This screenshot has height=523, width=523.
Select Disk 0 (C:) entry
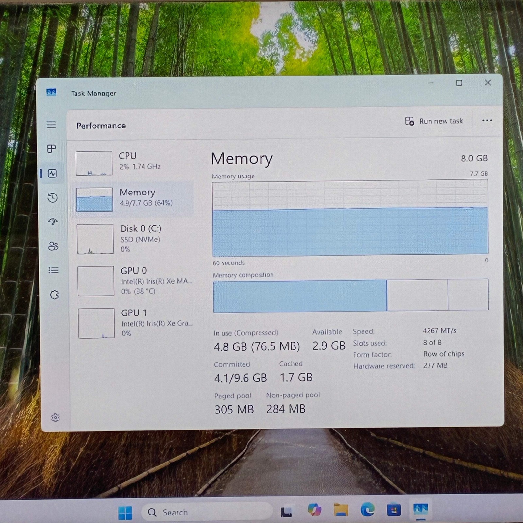[x=133, y=239]
